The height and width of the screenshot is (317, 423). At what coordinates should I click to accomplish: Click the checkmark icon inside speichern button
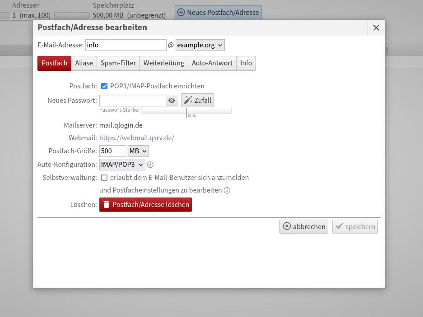pos(340,226)
